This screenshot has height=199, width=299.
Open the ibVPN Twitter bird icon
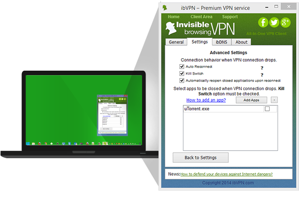coord(274,22)
